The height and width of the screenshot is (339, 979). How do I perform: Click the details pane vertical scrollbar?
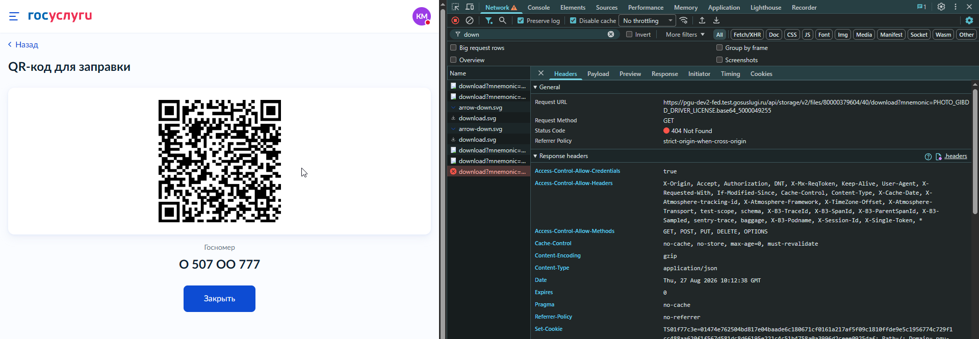(975, 151)
